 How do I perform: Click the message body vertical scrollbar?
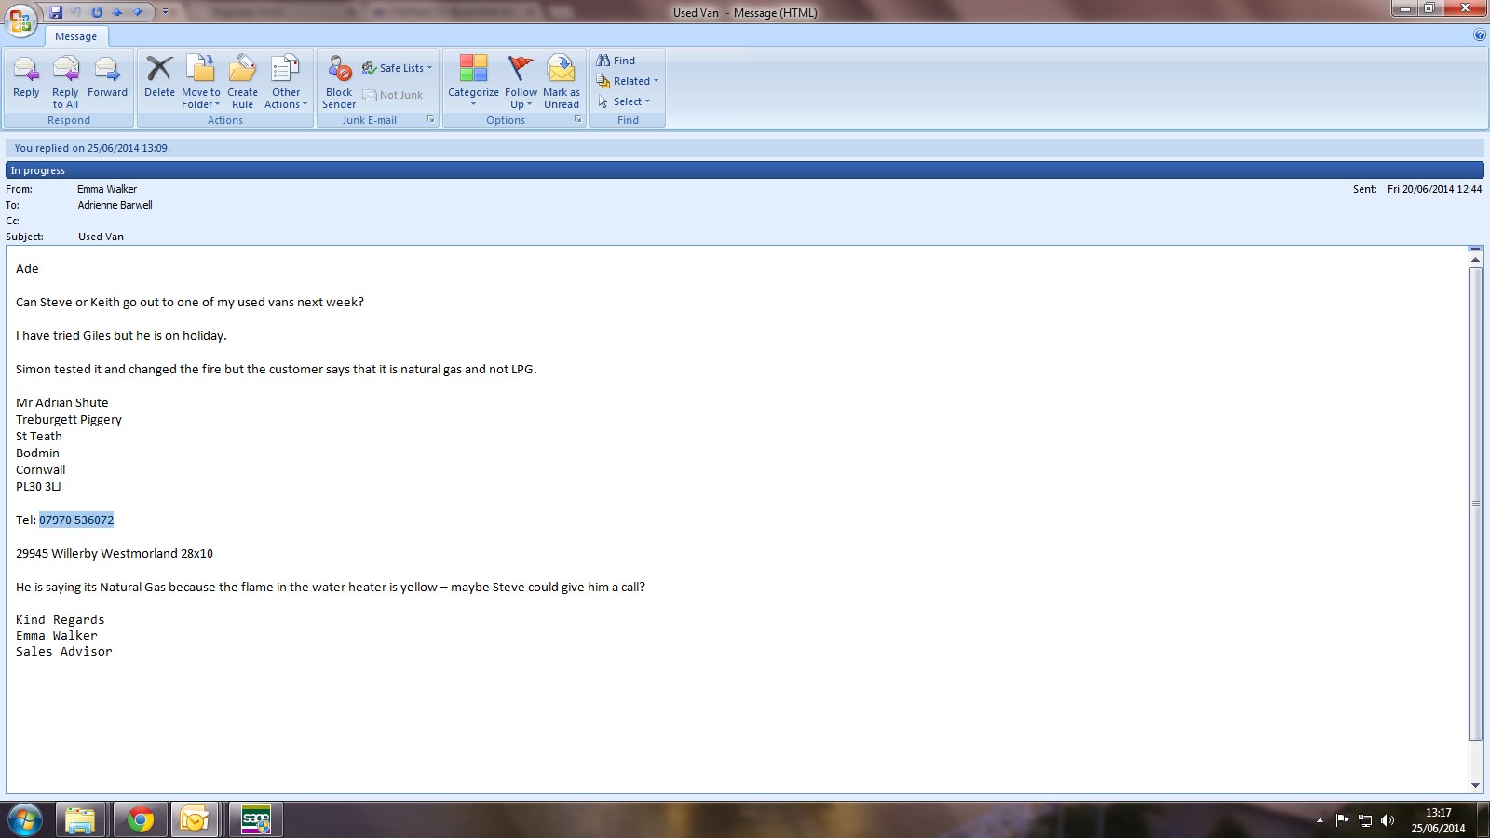point(1475,503)
